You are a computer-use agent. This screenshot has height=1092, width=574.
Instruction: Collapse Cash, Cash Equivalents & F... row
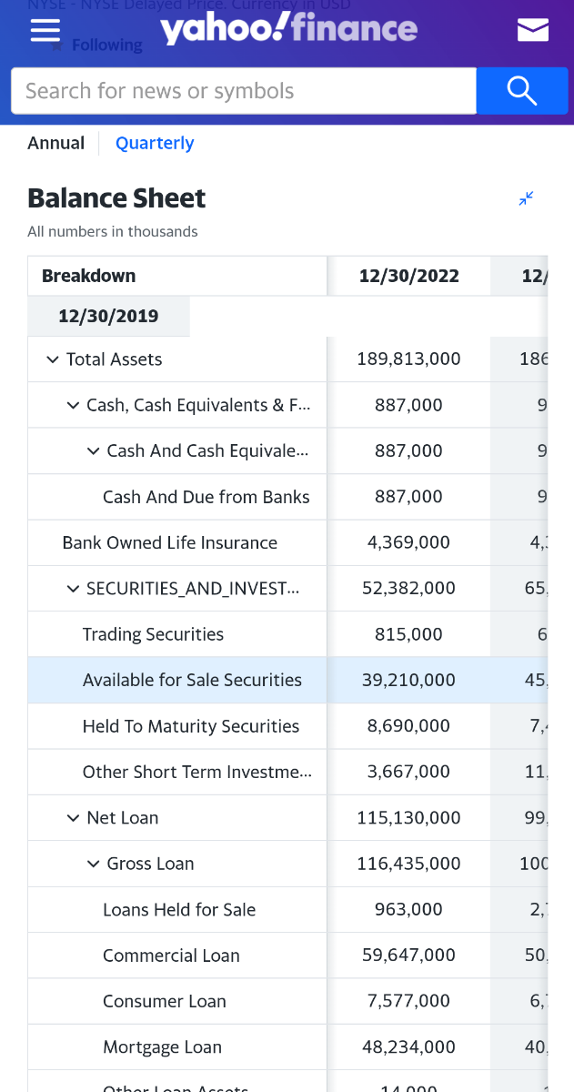tap(73, 405)
